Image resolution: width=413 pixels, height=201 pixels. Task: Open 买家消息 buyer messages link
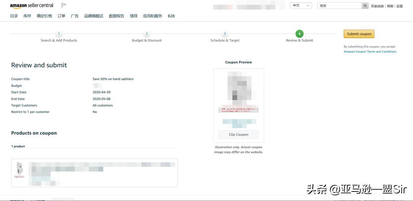377,6
